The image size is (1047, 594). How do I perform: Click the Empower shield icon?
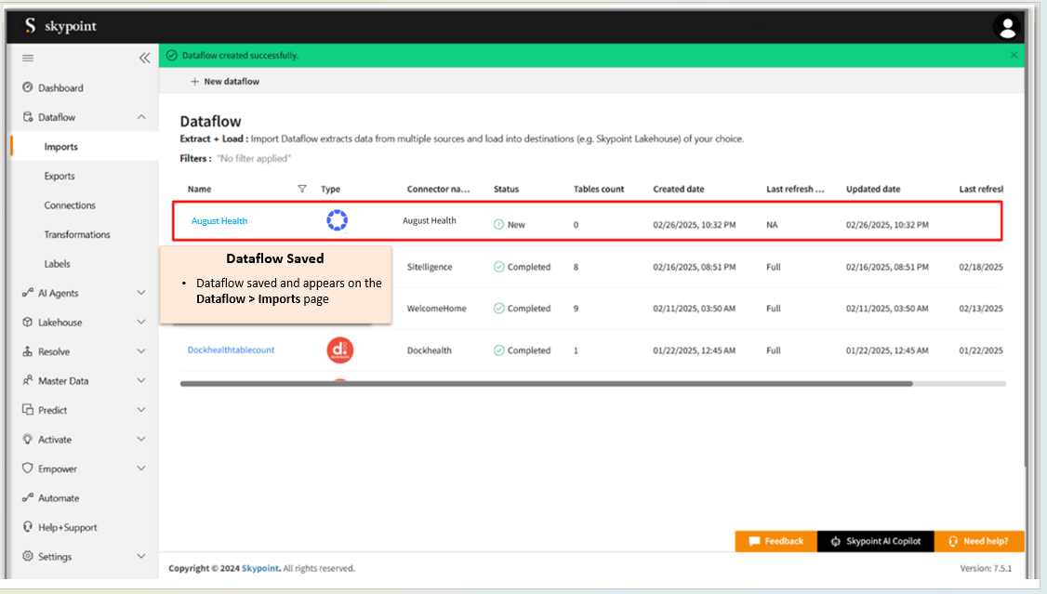click(27, 469)
